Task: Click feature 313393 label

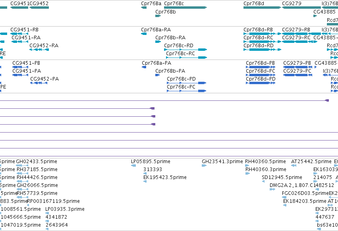Action: click(x=153, y=169)
